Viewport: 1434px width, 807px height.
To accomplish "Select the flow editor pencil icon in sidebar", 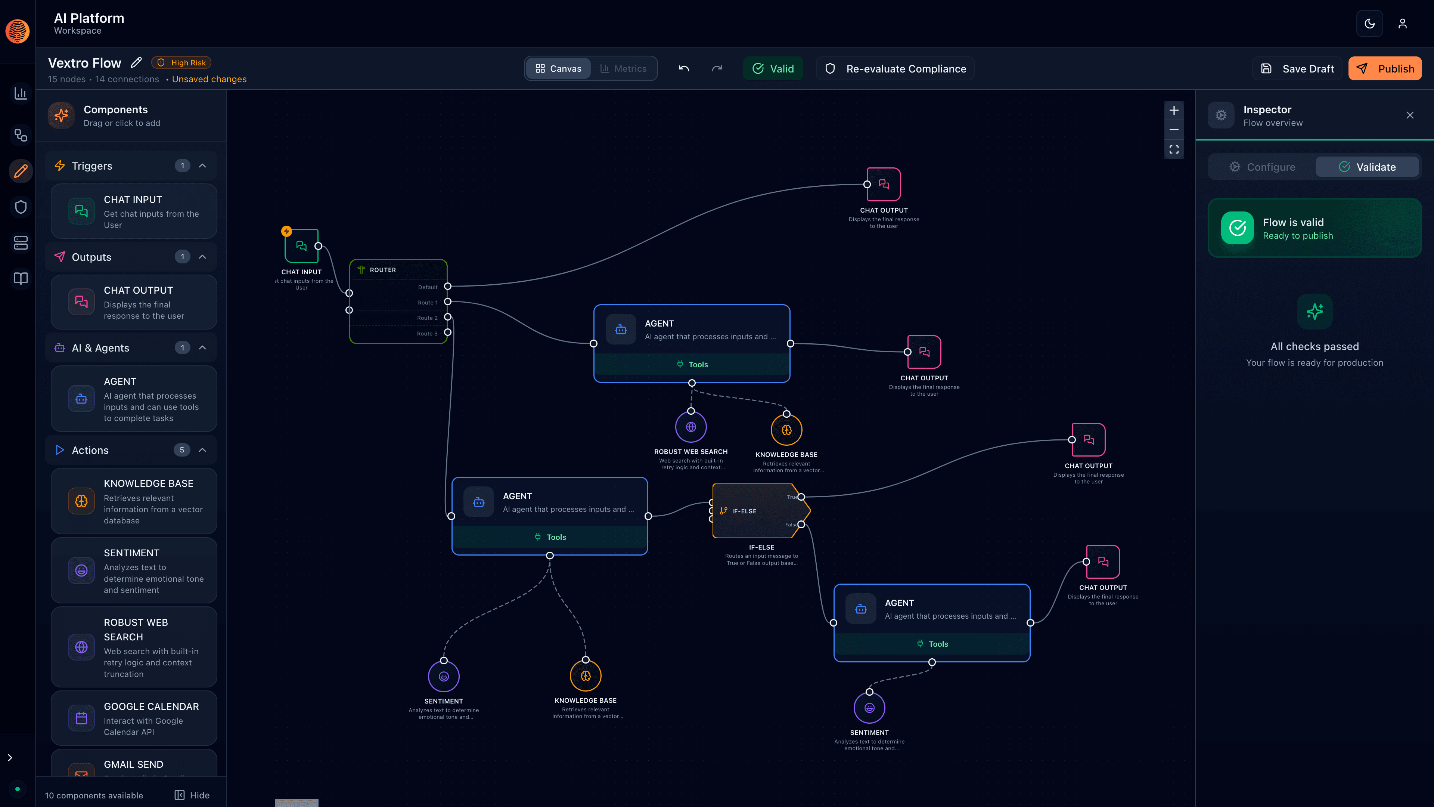I will (20, 171).
